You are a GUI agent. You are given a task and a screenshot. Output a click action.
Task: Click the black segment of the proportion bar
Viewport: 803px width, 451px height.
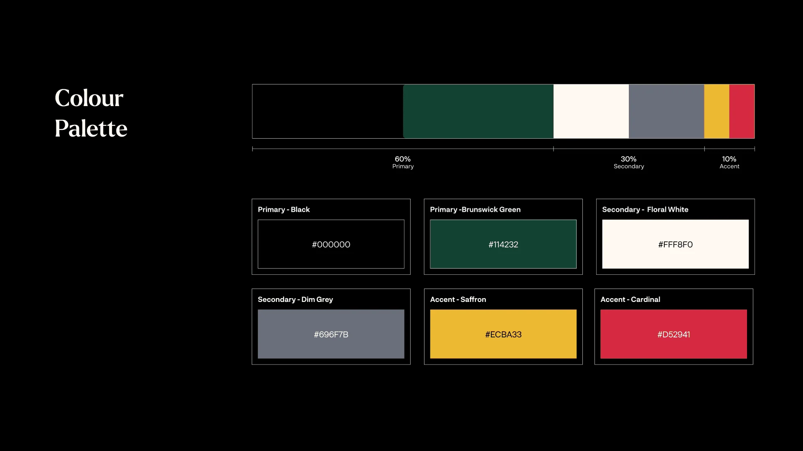(328, 111)
